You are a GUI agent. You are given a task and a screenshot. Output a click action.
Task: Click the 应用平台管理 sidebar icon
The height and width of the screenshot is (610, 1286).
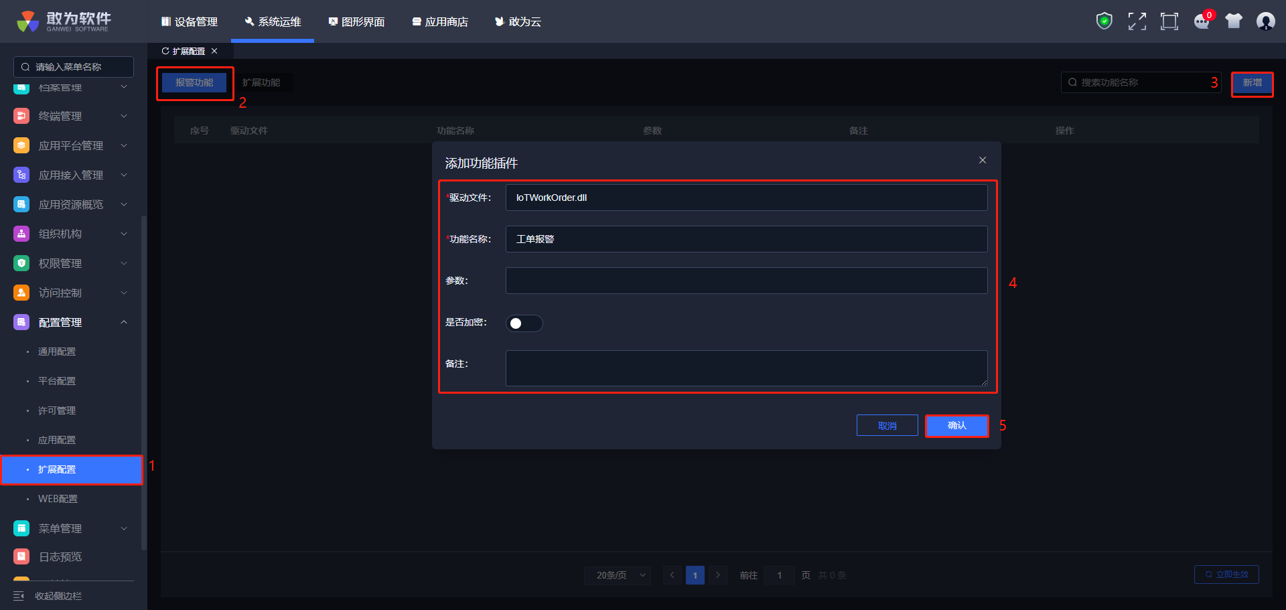pyautogui.click(x=21, y=145)
